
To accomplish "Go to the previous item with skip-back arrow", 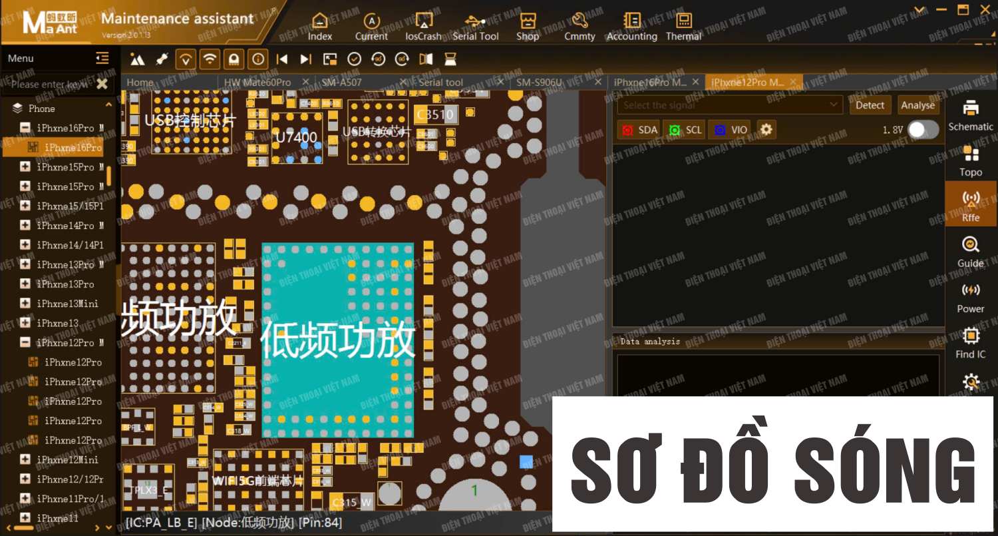I will 282,59.
